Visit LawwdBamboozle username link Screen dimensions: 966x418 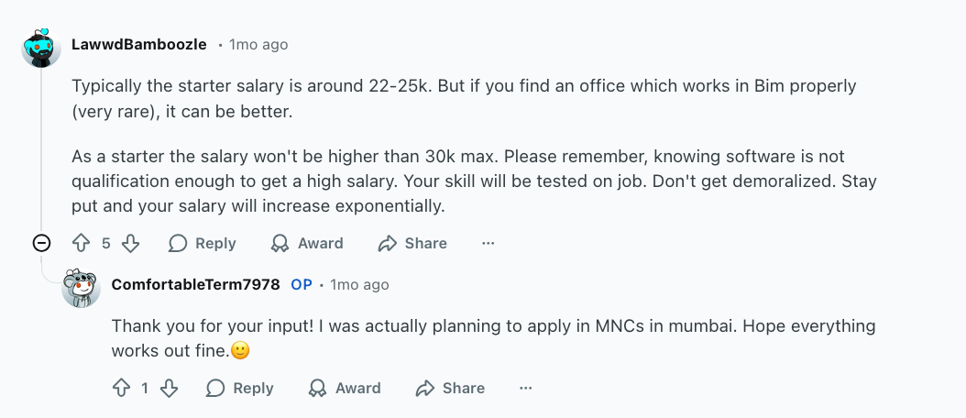click(x=138, y=44)
